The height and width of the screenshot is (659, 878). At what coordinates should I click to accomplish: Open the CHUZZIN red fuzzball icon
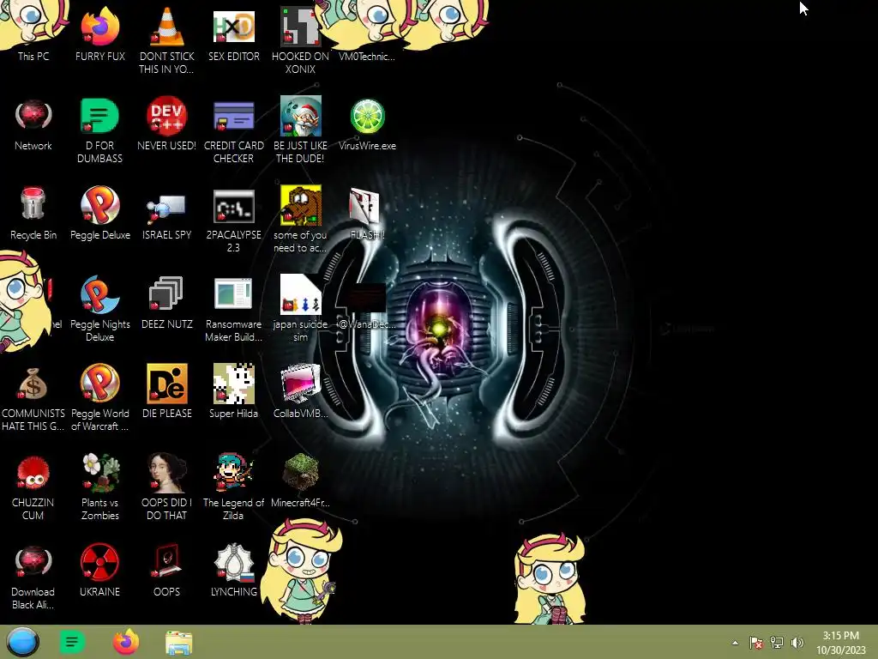click(33, 473)
